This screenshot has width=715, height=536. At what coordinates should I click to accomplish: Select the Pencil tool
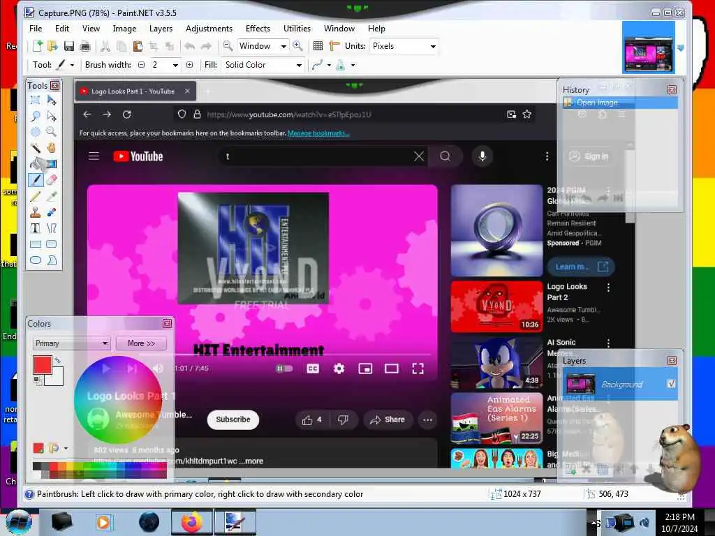tap(35, 196)
